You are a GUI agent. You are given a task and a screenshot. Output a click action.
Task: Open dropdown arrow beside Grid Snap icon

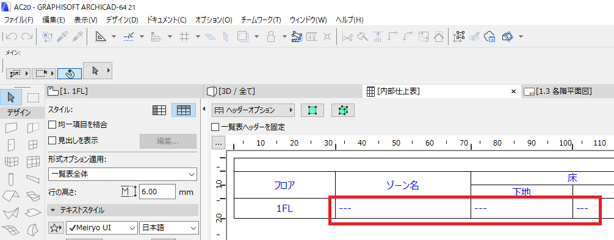pyautogui.click(x=198, y=37)
